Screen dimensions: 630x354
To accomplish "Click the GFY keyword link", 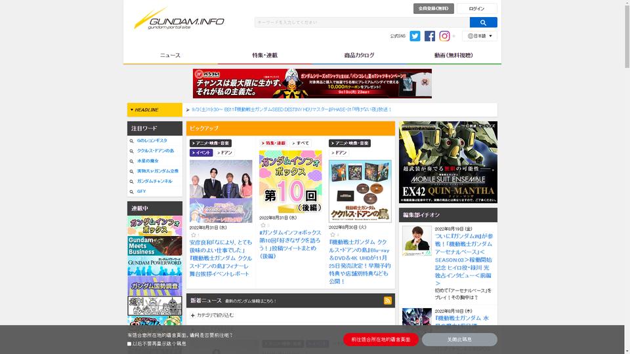I will tap(142, 191).
